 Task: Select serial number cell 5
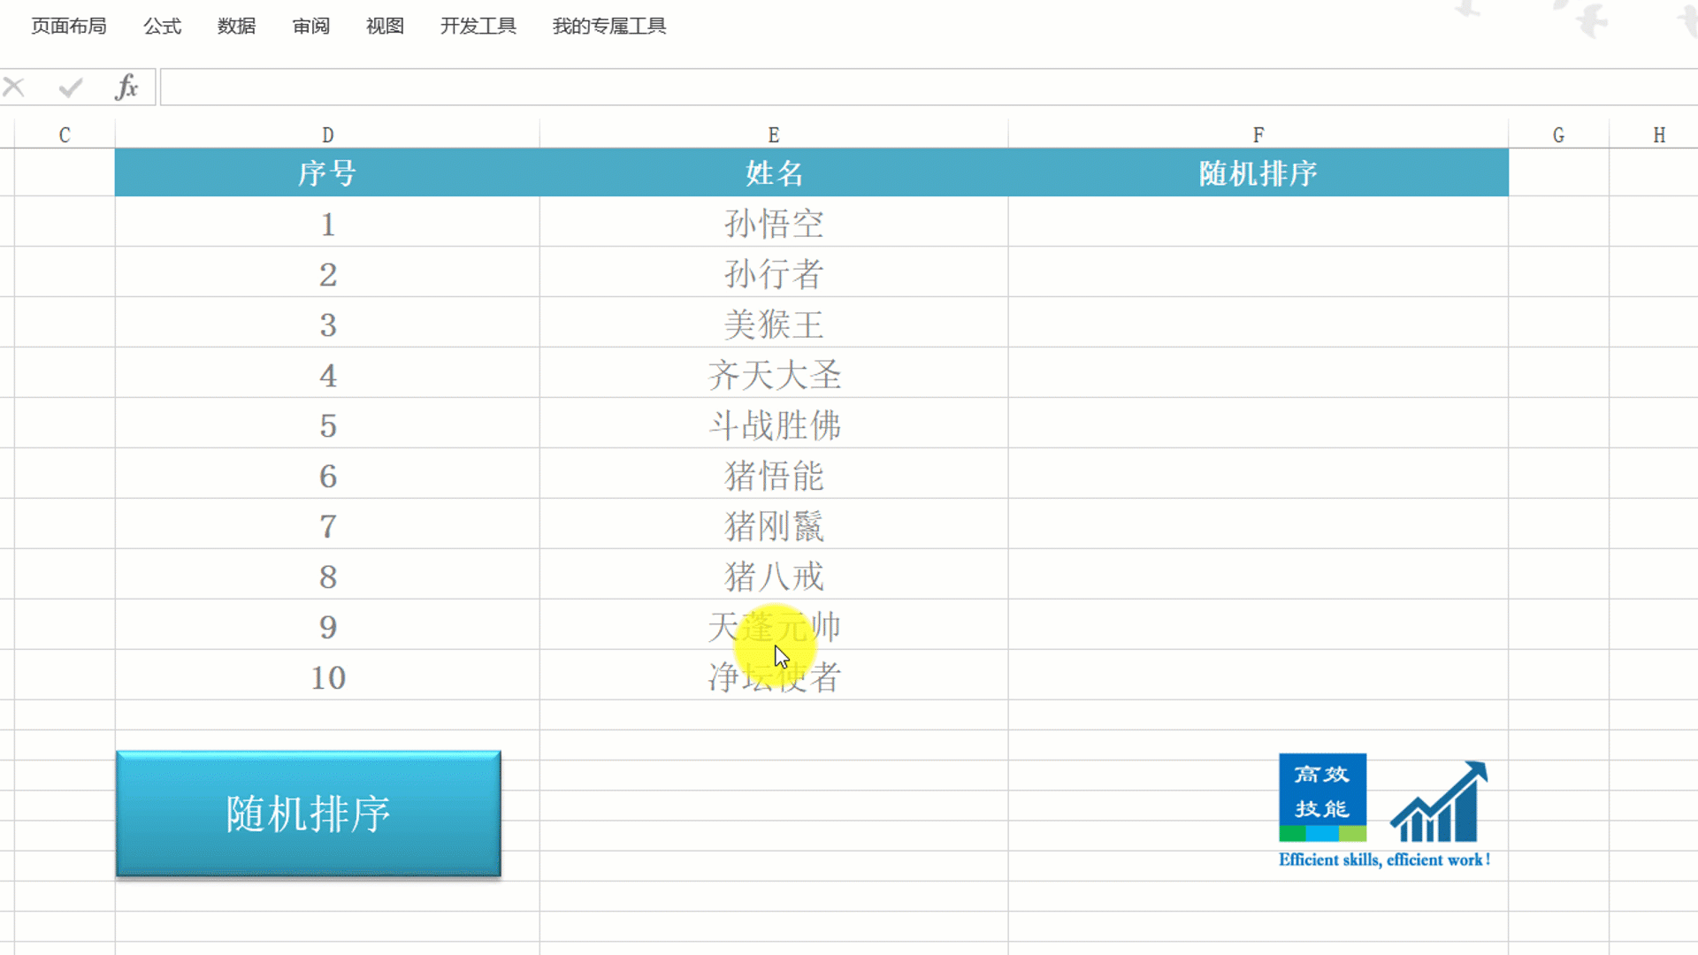327,424
